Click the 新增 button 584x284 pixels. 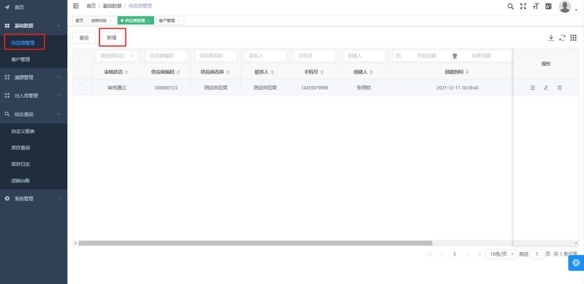112,37
